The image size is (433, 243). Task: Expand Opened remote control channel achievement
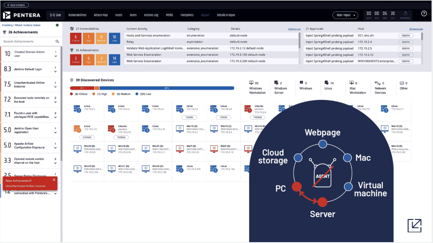click(56, 163)
